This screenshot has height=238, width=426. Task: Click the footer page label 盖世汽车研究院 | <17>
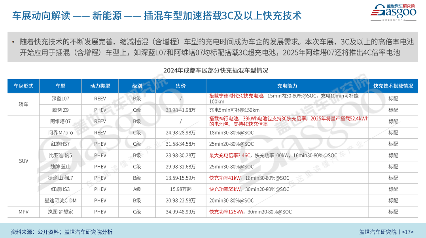pos(386,232)
